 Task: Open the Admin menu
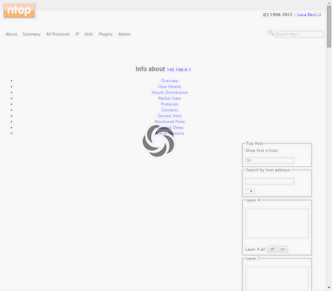coord(124,34)
